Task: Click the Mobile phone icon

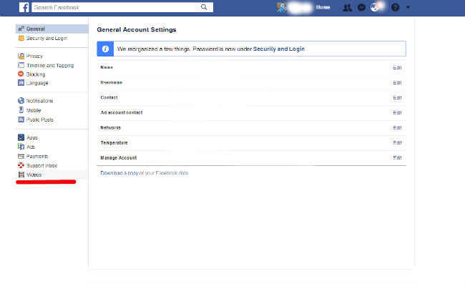Action: (x=21, y=110)
